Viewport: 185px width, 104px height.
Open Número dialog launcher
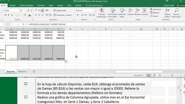tap(95, 20)
